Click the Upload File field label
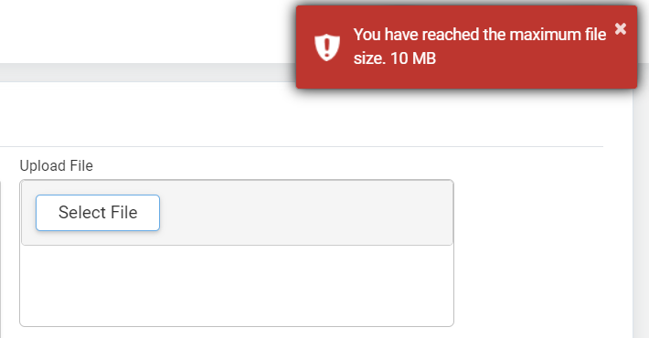This screenshot has width=649, height=338. pos(57,166)
